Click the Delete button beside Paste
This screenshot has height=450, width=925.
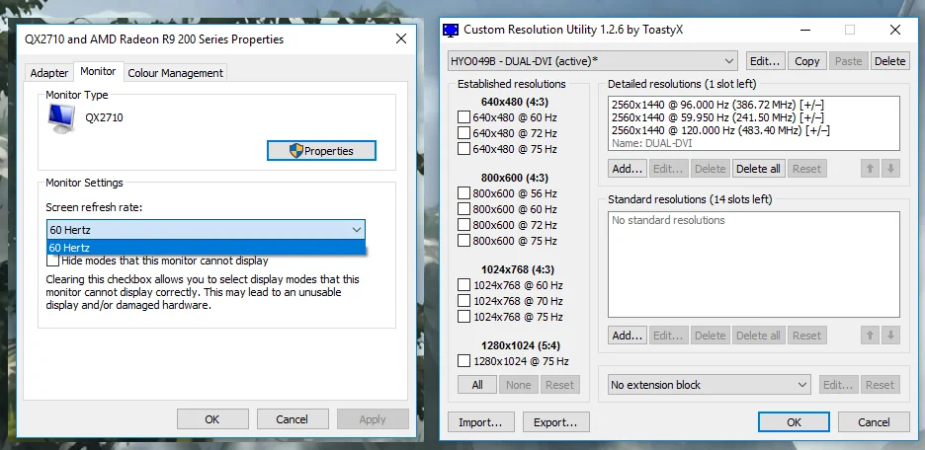click(889, 61)
